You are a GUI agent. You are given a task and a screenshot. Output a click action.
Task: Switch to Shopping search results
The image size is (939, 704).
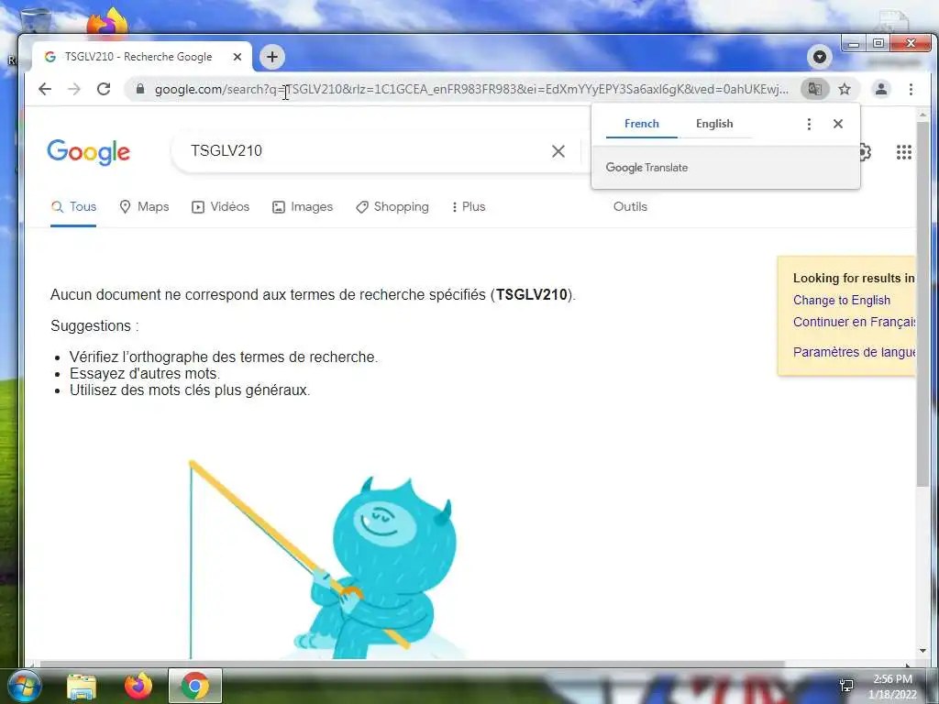pyautogui.click(x=392, y=207)
